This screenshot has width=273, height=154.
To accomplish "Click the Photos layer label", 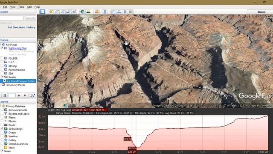I will [x=12, y=121].
